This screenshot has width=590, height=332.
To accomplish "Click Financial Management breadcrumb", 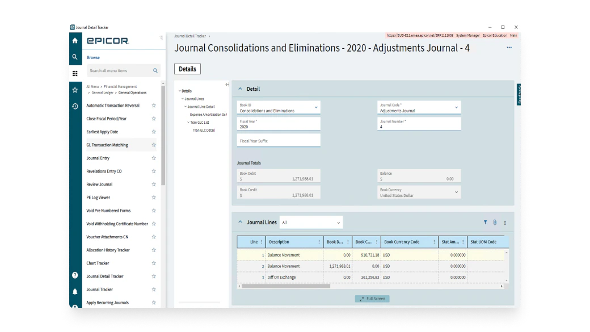I will [x=120, y=87].
